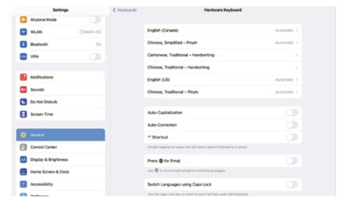
Task: Click the "Auto-Correction" label
Action: click(162, 125)
